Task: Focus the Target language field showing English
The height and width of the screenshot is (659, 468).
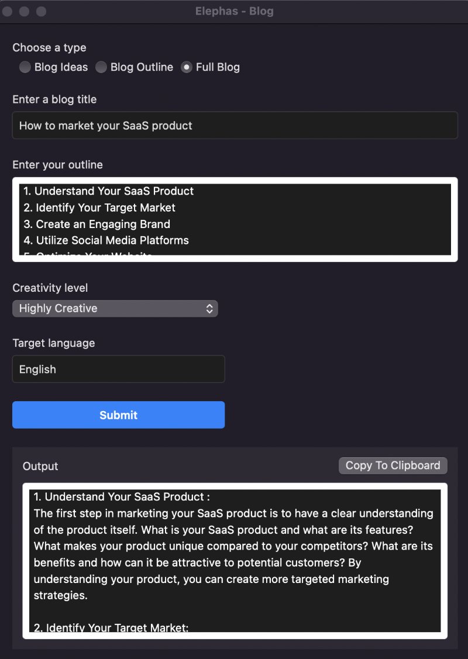Action: (118, 369)
